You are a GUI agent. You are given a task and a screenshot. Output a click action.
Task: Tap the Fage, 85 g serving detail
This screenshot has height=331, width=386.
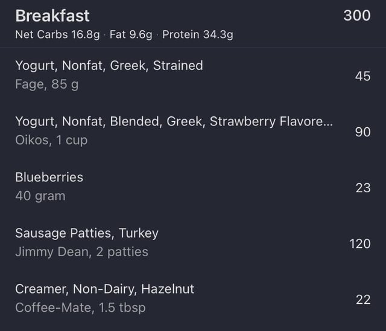coord(47,84)
